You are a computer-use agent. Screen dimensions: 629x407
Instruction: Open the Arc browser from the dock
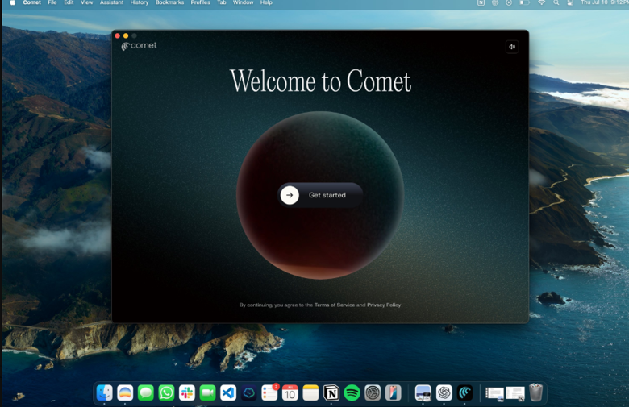click(x=125, y=393)
